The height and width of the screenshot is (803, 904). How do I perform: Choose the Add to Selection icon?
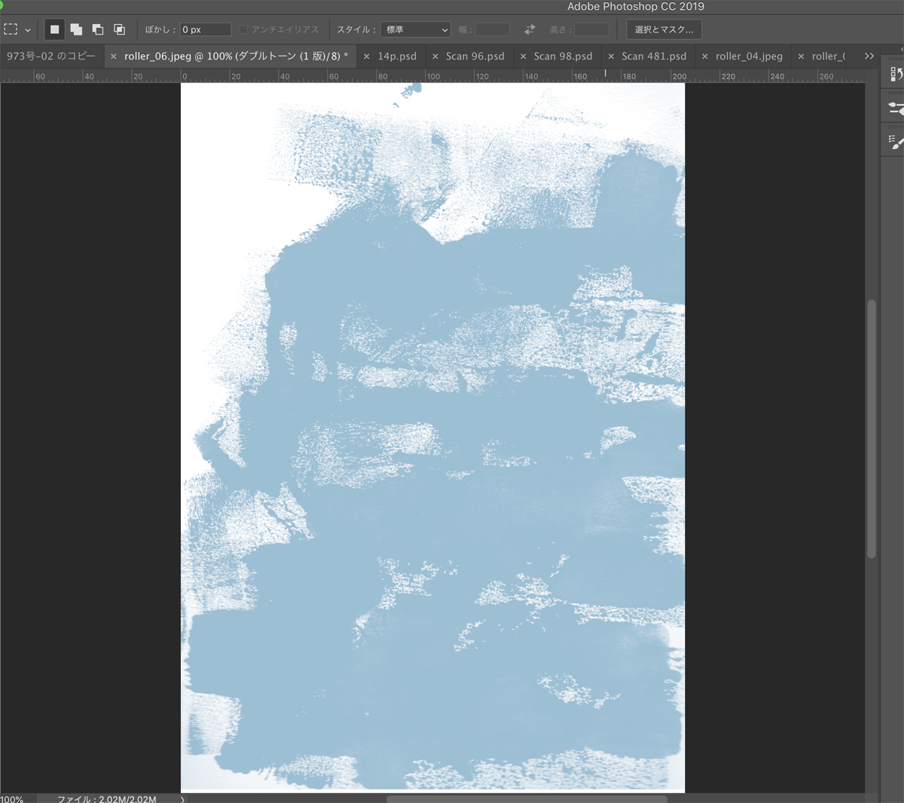76,29
